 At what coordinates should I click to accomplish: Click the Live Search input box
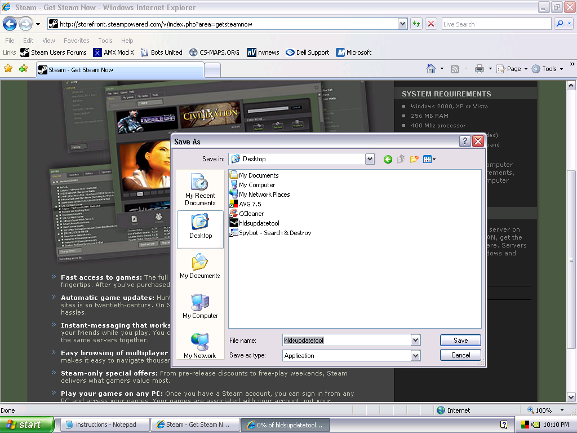(x=496, y=24)
